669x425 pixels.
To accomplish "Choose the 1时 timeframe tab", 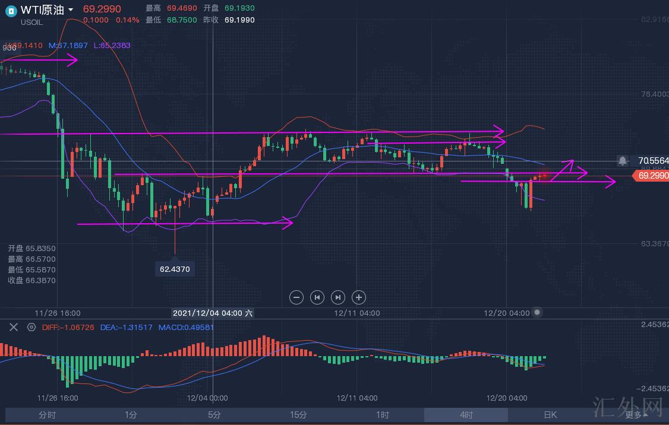I will (383, 415).
